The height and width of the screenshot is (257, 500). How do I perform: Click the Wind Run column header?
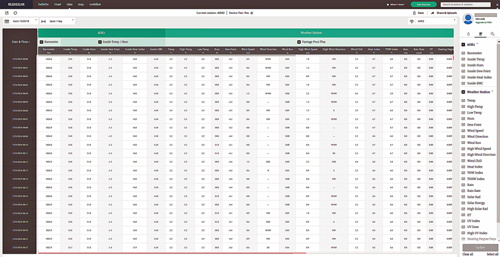287,51
